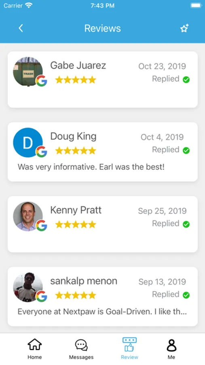Open the sparkle star icon in header
Image resolution: width=205 pixels, height=365 pixels.
(184, 28)
